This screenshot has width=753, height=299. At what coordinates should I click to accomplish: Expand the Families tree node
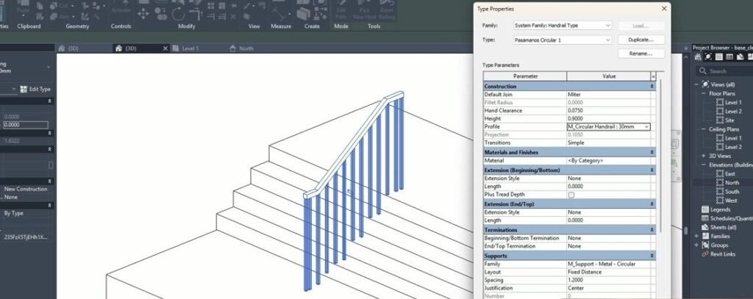[696, 236]
